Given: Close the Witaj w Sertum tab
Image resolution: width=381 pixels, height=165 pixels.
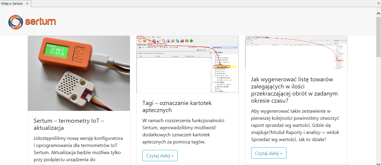Looking at the screenshot, I should click(x=27, y=4).
